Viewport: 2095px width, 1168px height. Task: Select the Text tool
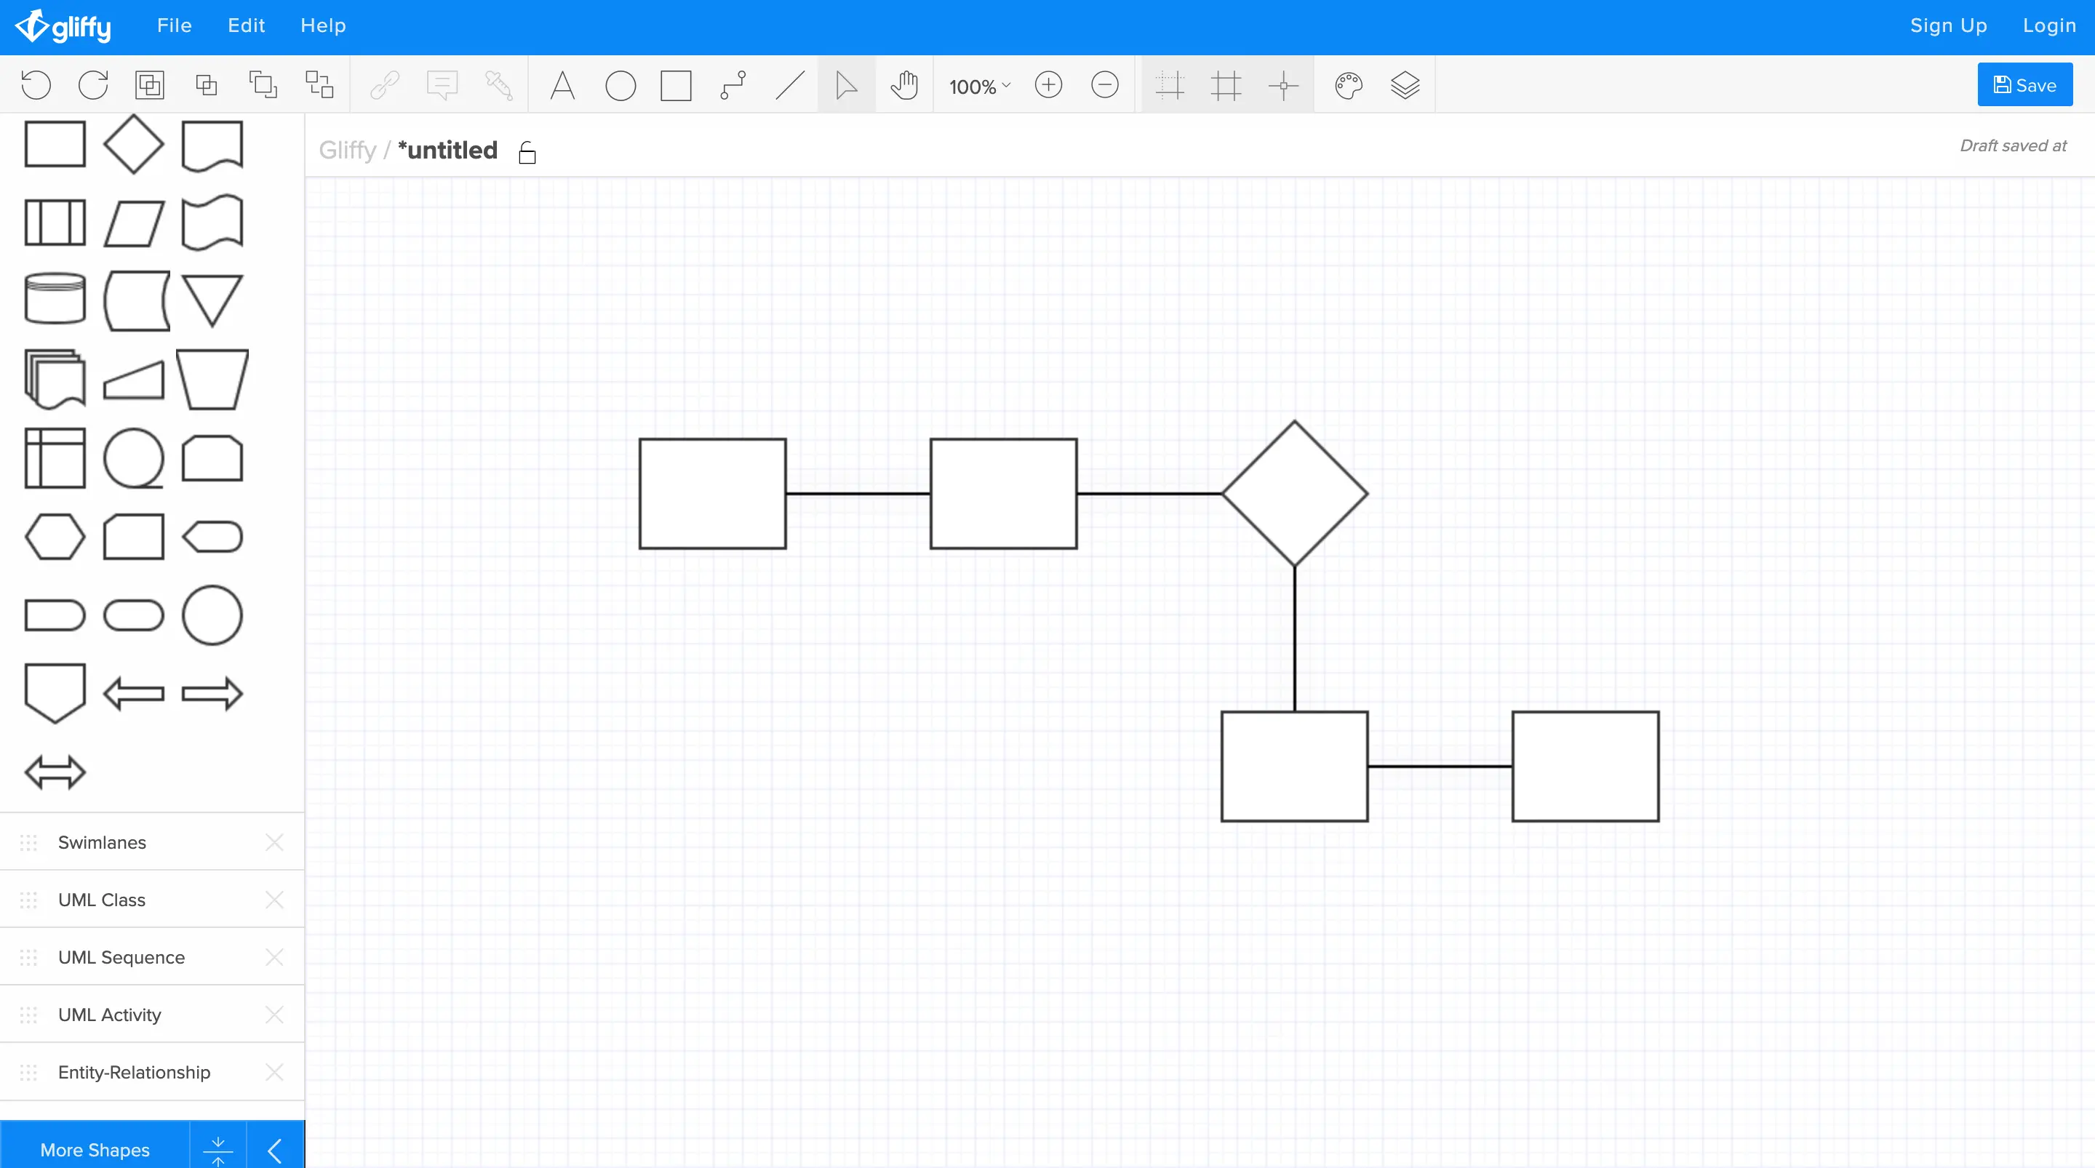pos(562,85)
